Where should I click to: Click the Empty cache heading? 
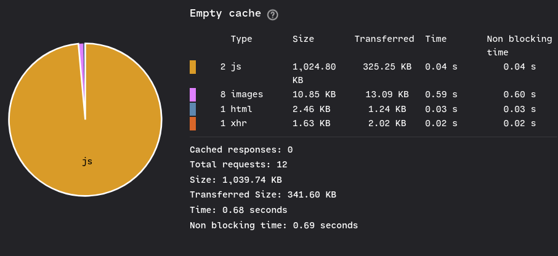click(225, 14)
